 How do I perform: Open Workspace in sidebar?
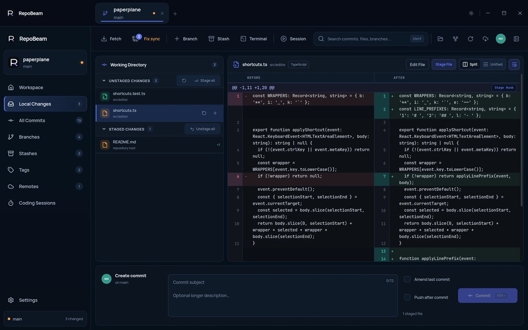(x=45, y=87)
